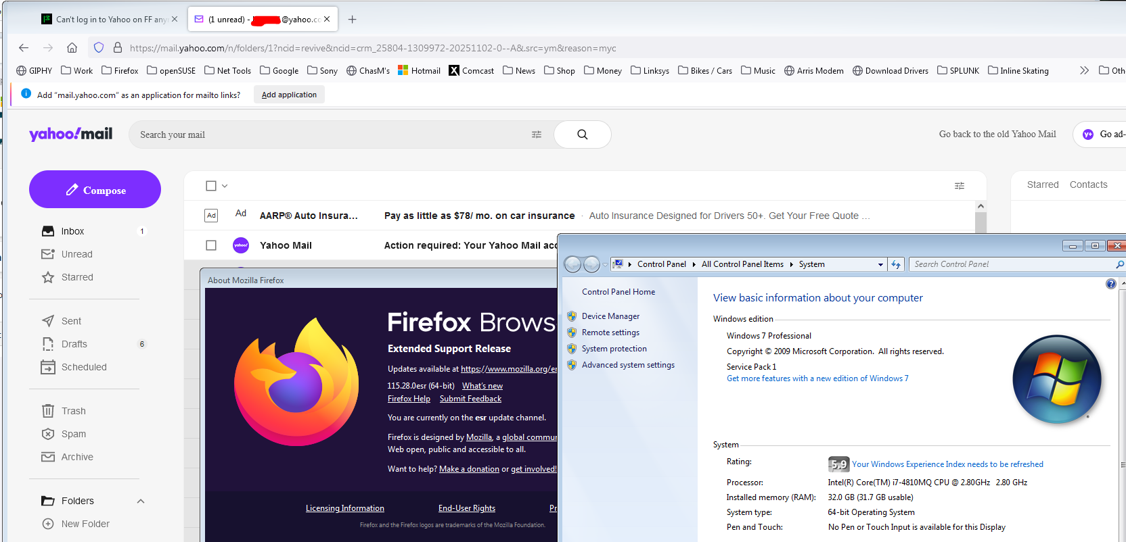1126x542 pixels.
Task: Click 'Add application' for mailto links
Action: [289, 95]
